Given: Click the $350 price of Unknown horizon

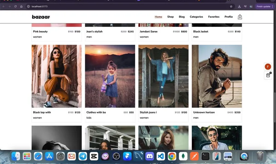Looking at the screenshot, I should 237,112.
